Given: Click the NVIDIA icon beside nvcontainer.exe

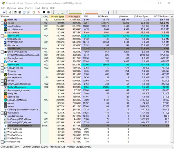Looking at the screenshot, I should 5,29.
